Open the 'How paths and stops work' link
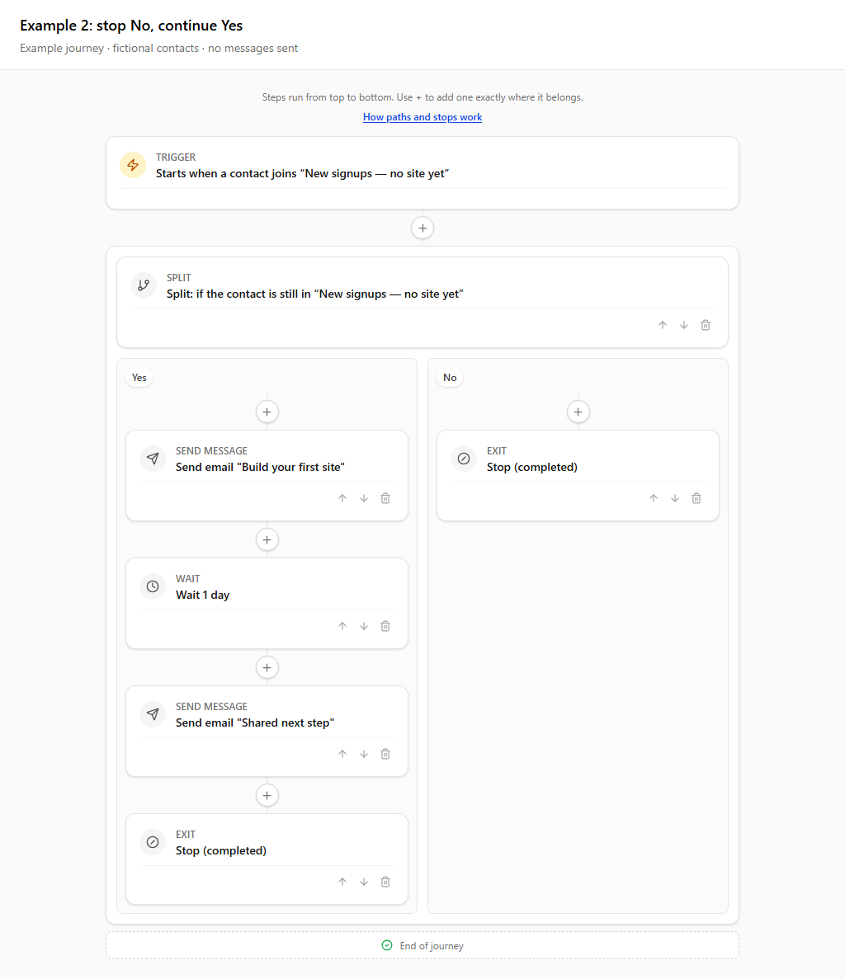Screen dimensions: 845x979 point(422,117)
